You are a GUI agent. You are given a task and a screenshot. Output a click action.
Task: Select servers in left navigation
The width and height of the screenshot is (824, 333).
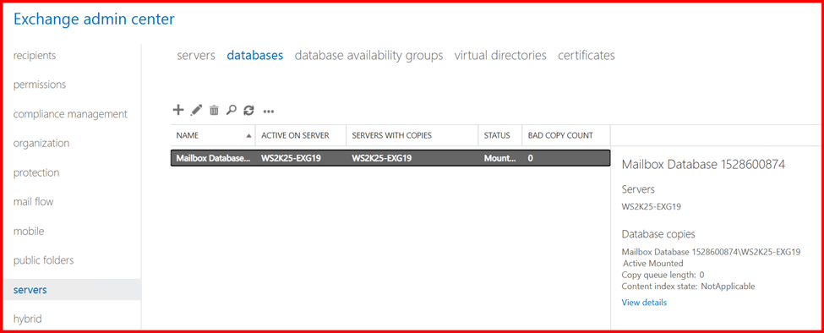tap(73, 289)
